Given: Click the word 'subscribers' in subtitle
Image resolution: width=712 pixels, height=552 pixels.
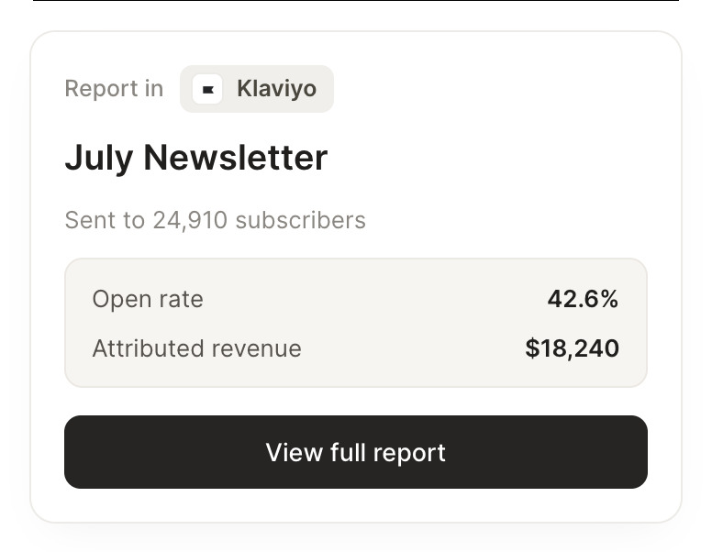Looking at the screenshot, I should 301,220.
